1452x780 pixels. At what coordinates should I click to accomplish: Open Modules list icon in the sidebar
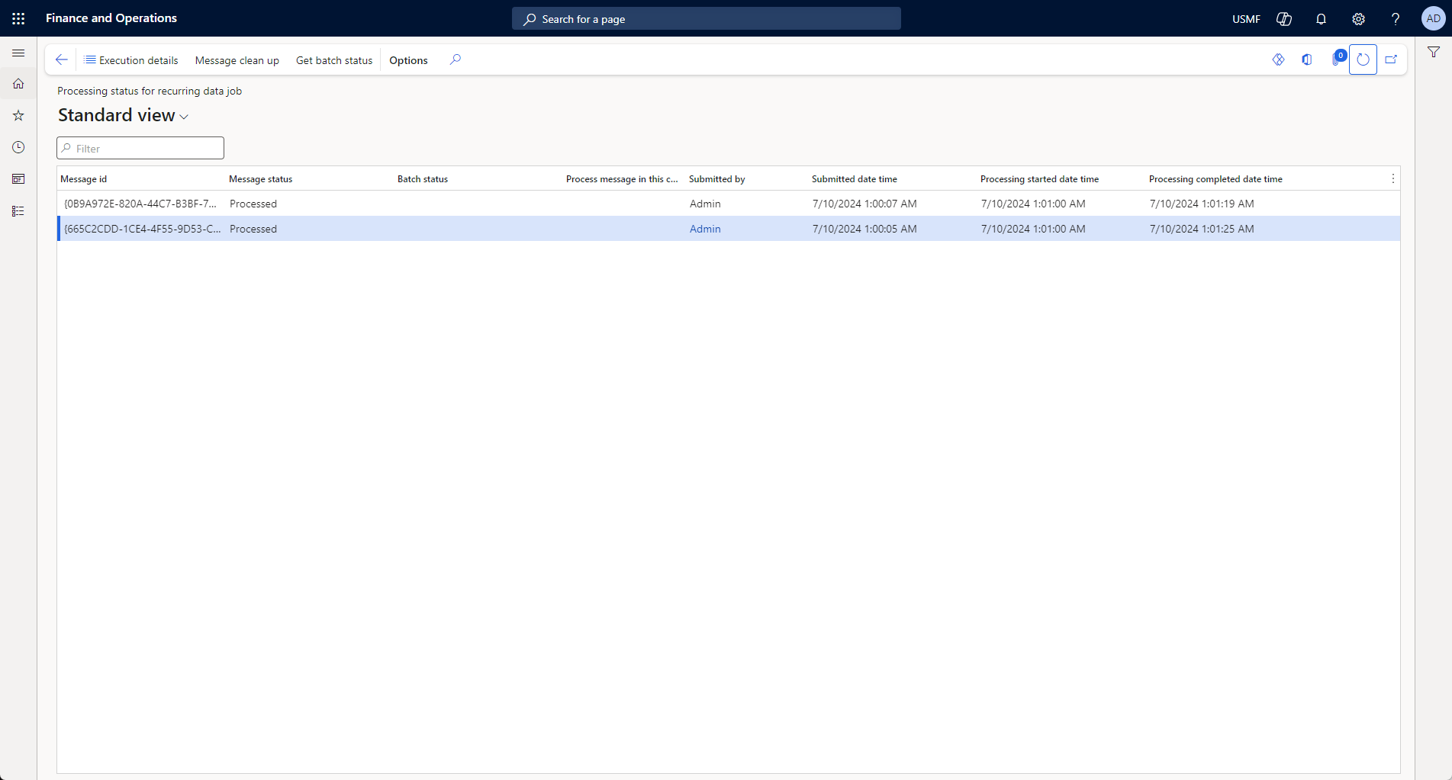18,211
